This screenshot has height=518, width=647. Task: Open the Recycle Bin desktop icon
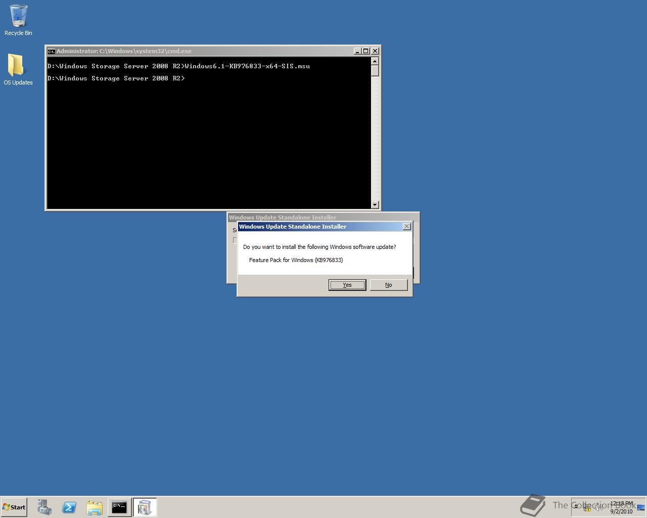coord(18,21)
